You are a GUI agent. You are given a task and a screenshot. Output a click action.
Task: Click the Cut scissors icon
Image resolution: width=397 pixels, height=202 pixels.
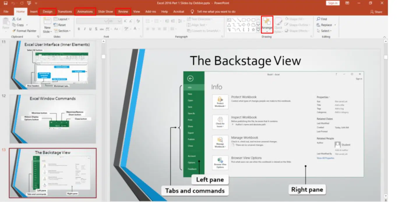(14, 19)
